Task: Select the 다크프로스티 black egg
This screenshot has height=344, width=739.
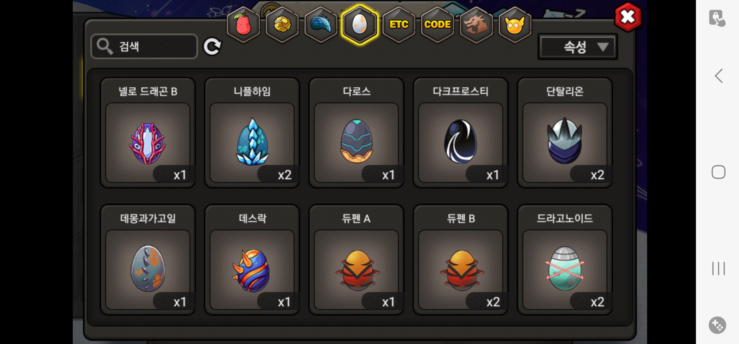Action: tap(460, 133)
